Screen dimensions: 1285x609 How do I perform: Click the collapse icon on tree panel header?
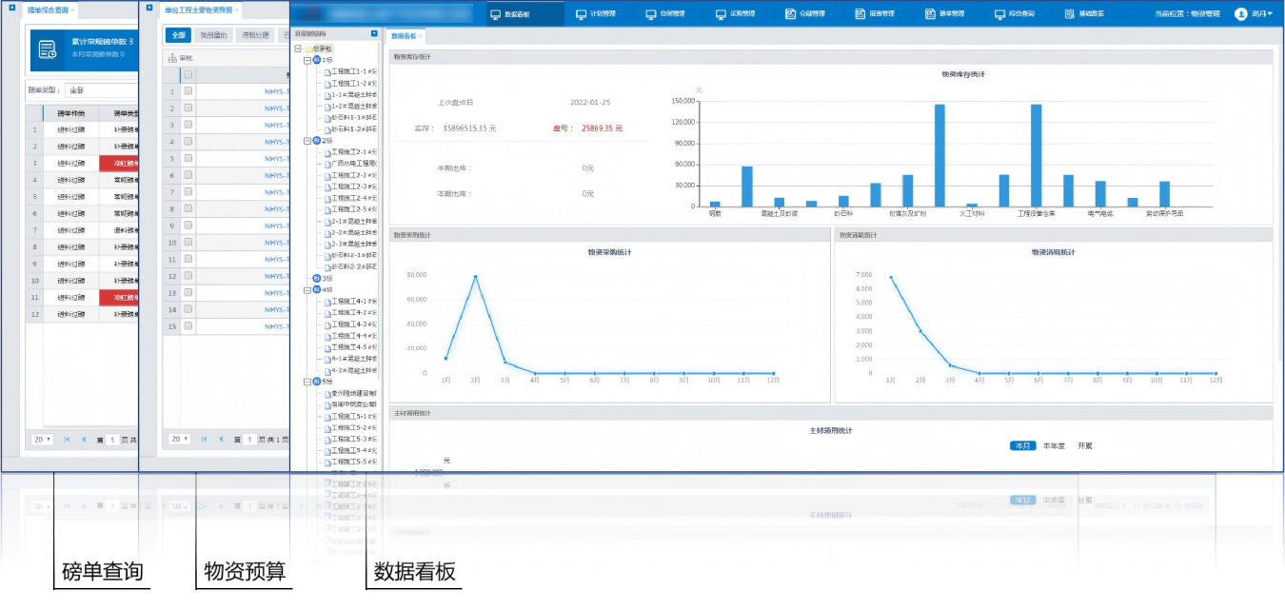pyautogui.click(x=375, y=33)
